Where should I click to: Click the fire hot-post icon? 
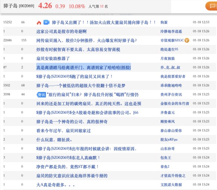[x=39, y=22]
